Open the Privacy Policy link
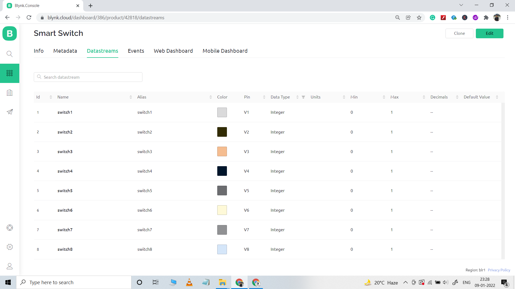Viewport: 515px width, 289px height. [x=499, y=270]
